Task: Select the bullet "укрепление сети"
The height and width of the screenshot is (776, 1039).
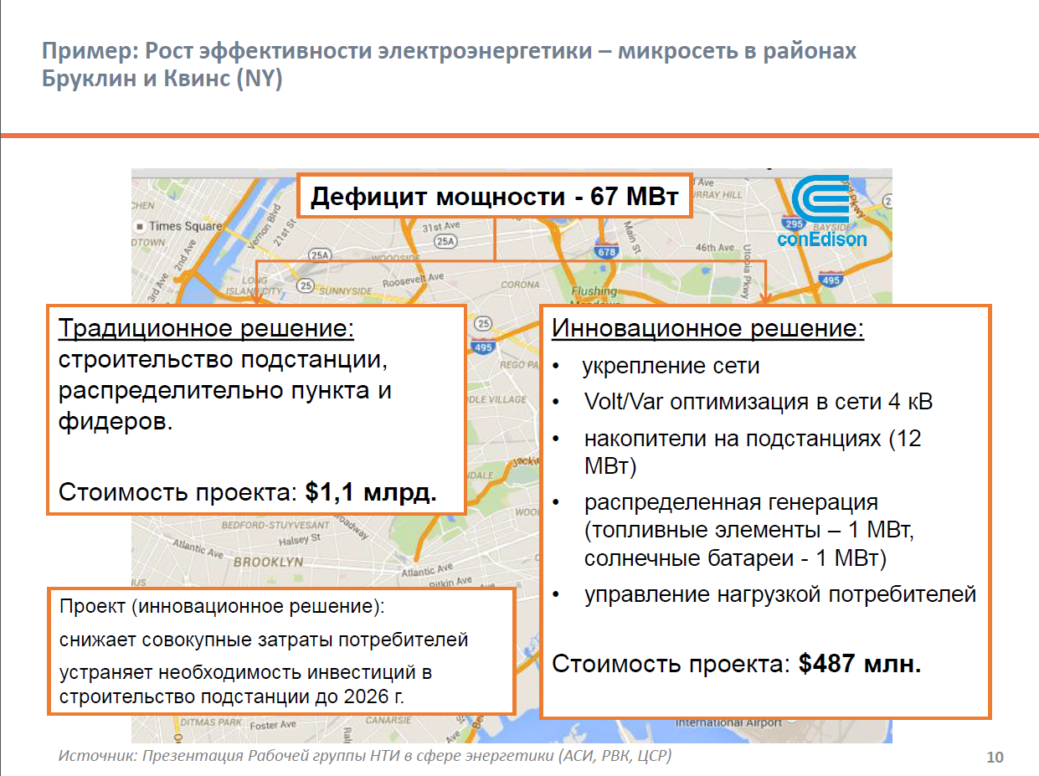Action: coord(671,366)
